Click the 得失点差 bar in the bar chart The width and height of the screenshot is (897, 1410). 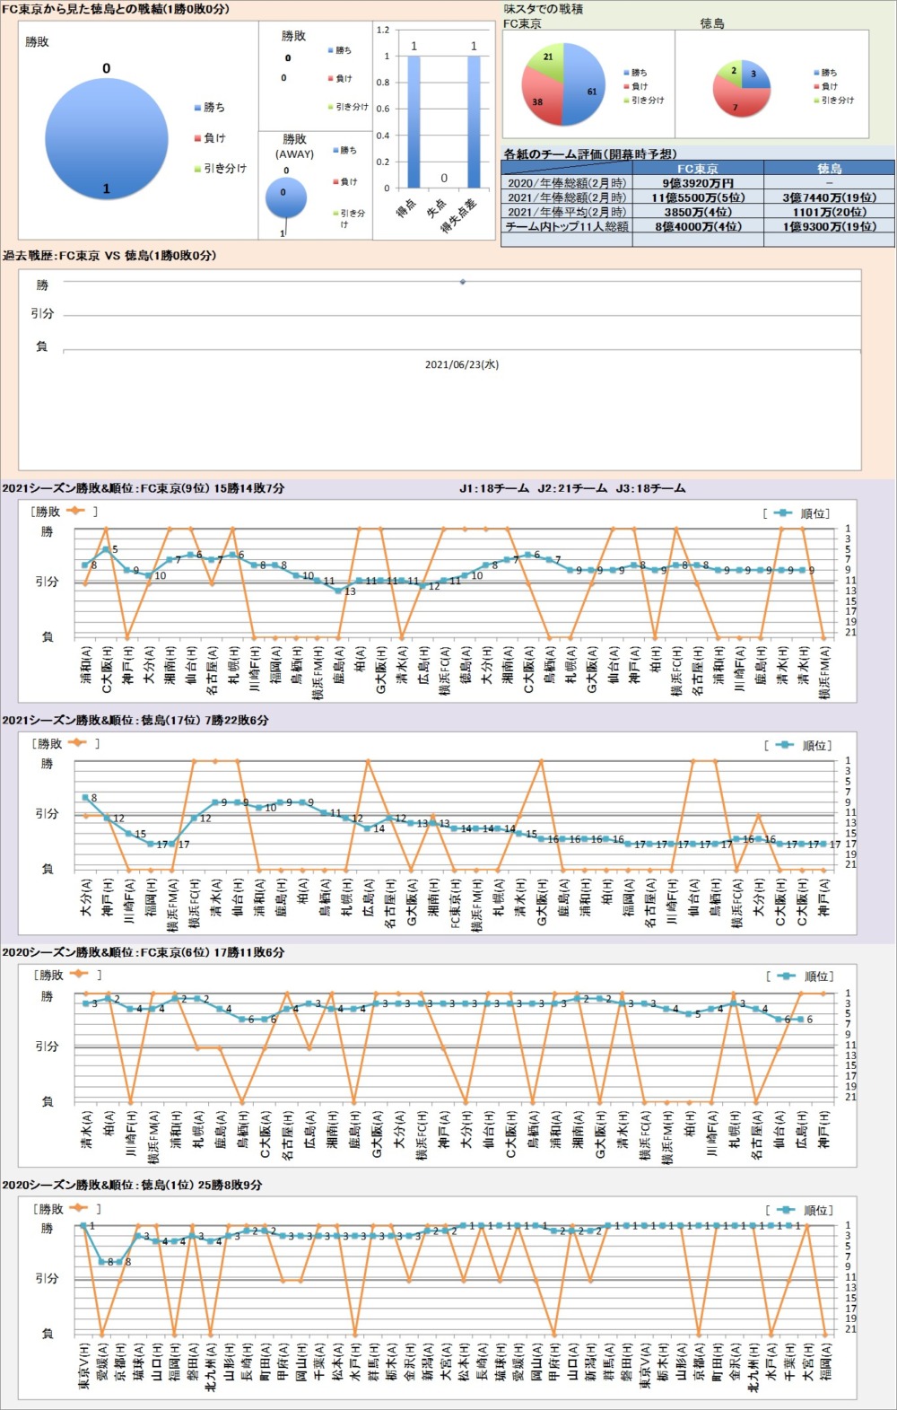click(474, 121)
